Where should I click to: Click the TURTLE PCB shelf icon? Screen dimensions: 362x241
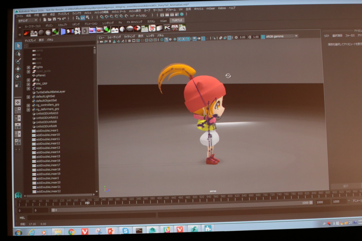click(x=175, y=28)
